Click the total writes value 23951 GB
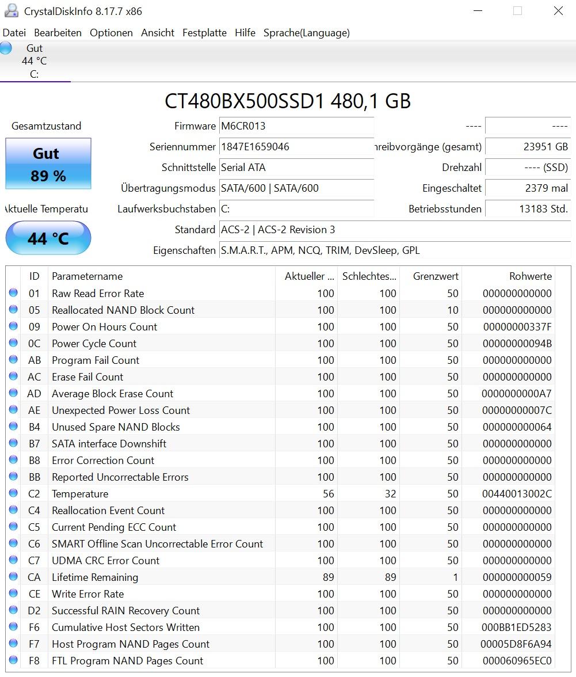 528,147
